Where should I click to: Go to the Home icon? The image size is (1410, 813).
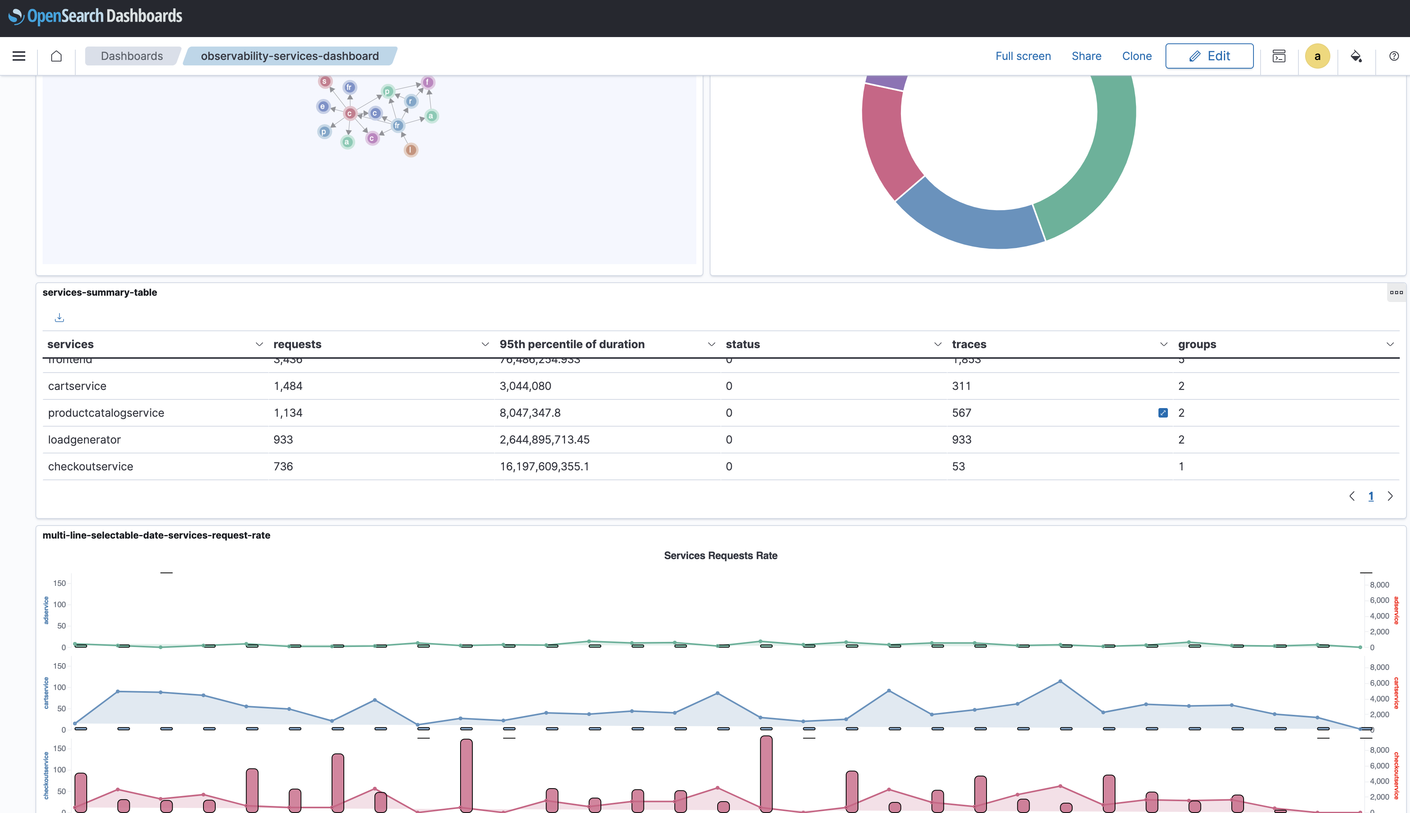[x=56, y=56]
